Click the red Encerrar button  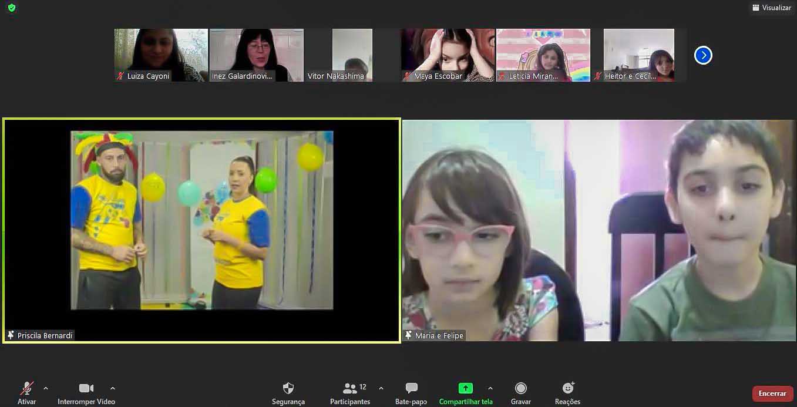[772, 393]
